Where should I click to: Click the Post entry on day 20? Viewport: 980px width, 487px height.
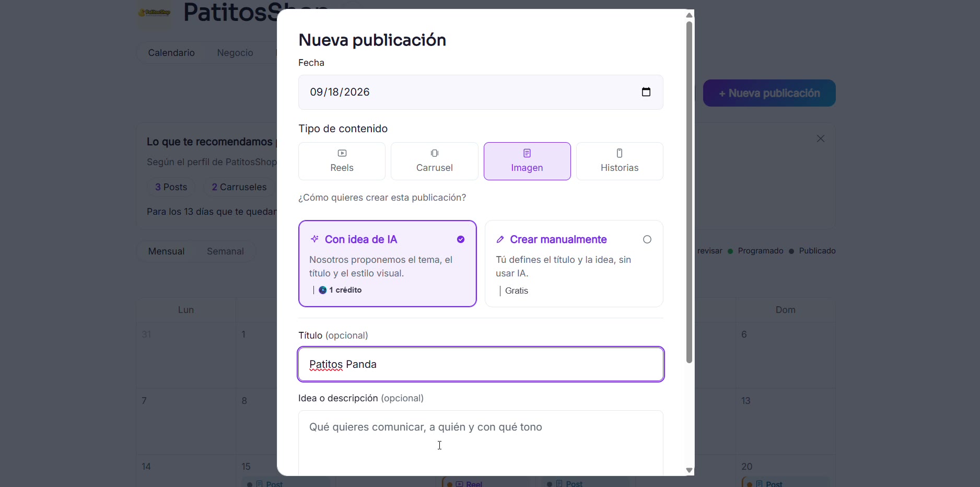[x=786, y=483]
